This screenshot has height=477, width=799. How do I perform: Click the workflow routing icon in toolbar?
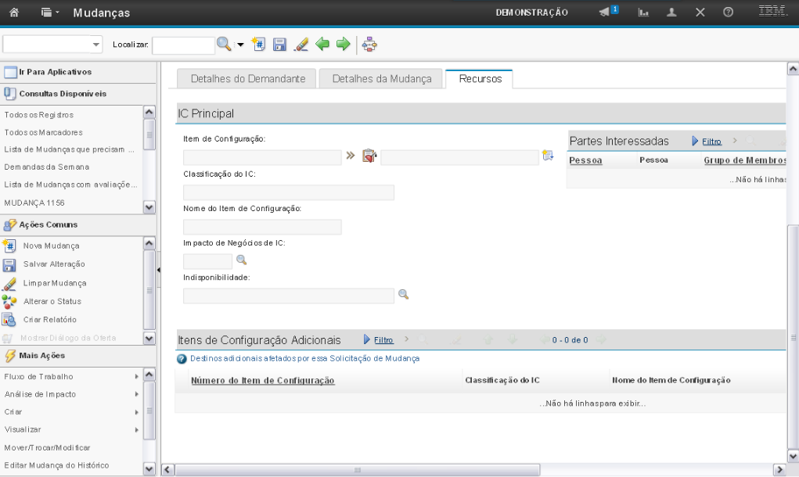(x=369, y=45)
